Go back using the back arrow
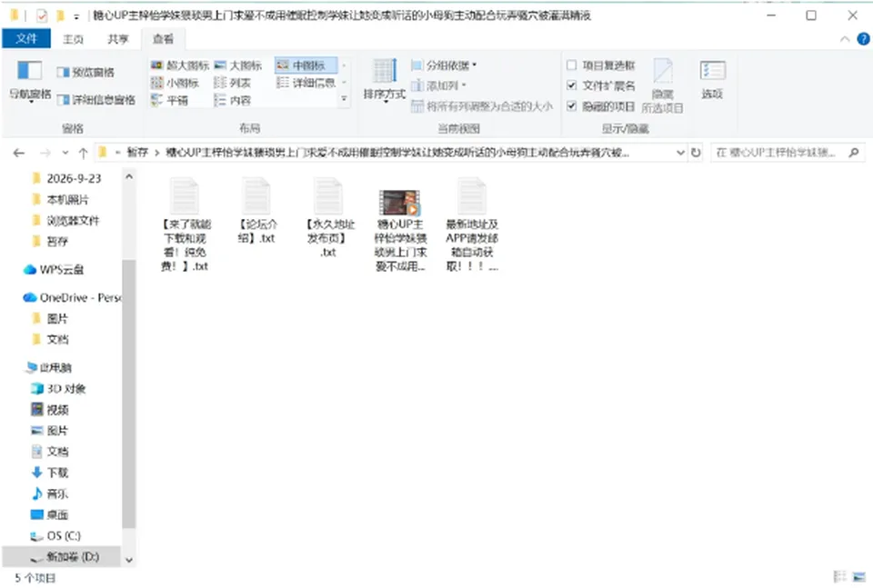 19,153
